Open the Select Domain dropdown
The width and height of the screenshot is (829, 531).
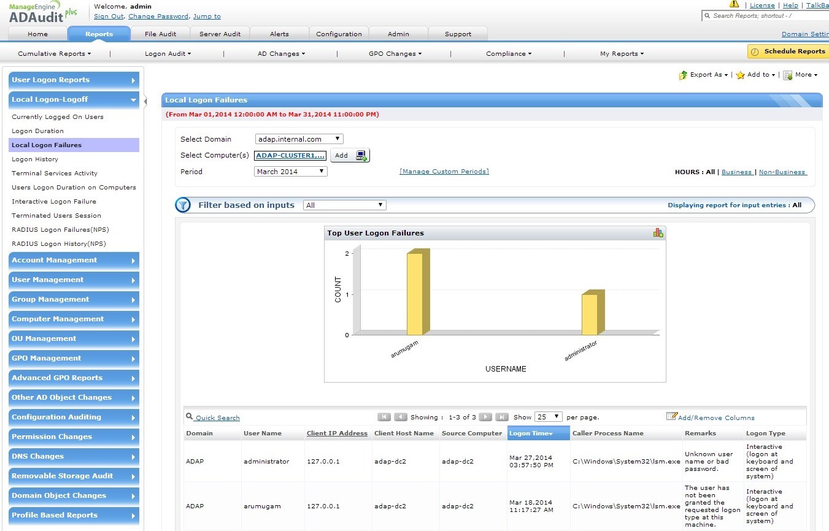click(x=299, y=139)
